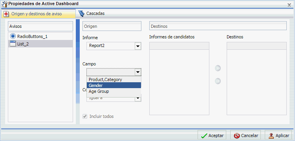Click the RadioButtons_1 radio icon
The width and height of the screenshot is (295, 141).
pyautogui.click(x=13, y=36)
